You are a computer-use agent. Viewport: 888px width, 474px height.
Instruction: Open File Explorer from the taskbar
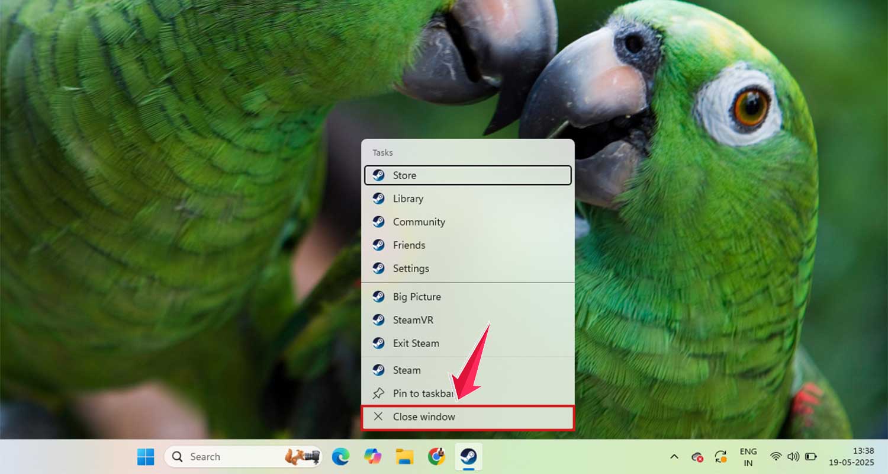click(x=404, y=456)
